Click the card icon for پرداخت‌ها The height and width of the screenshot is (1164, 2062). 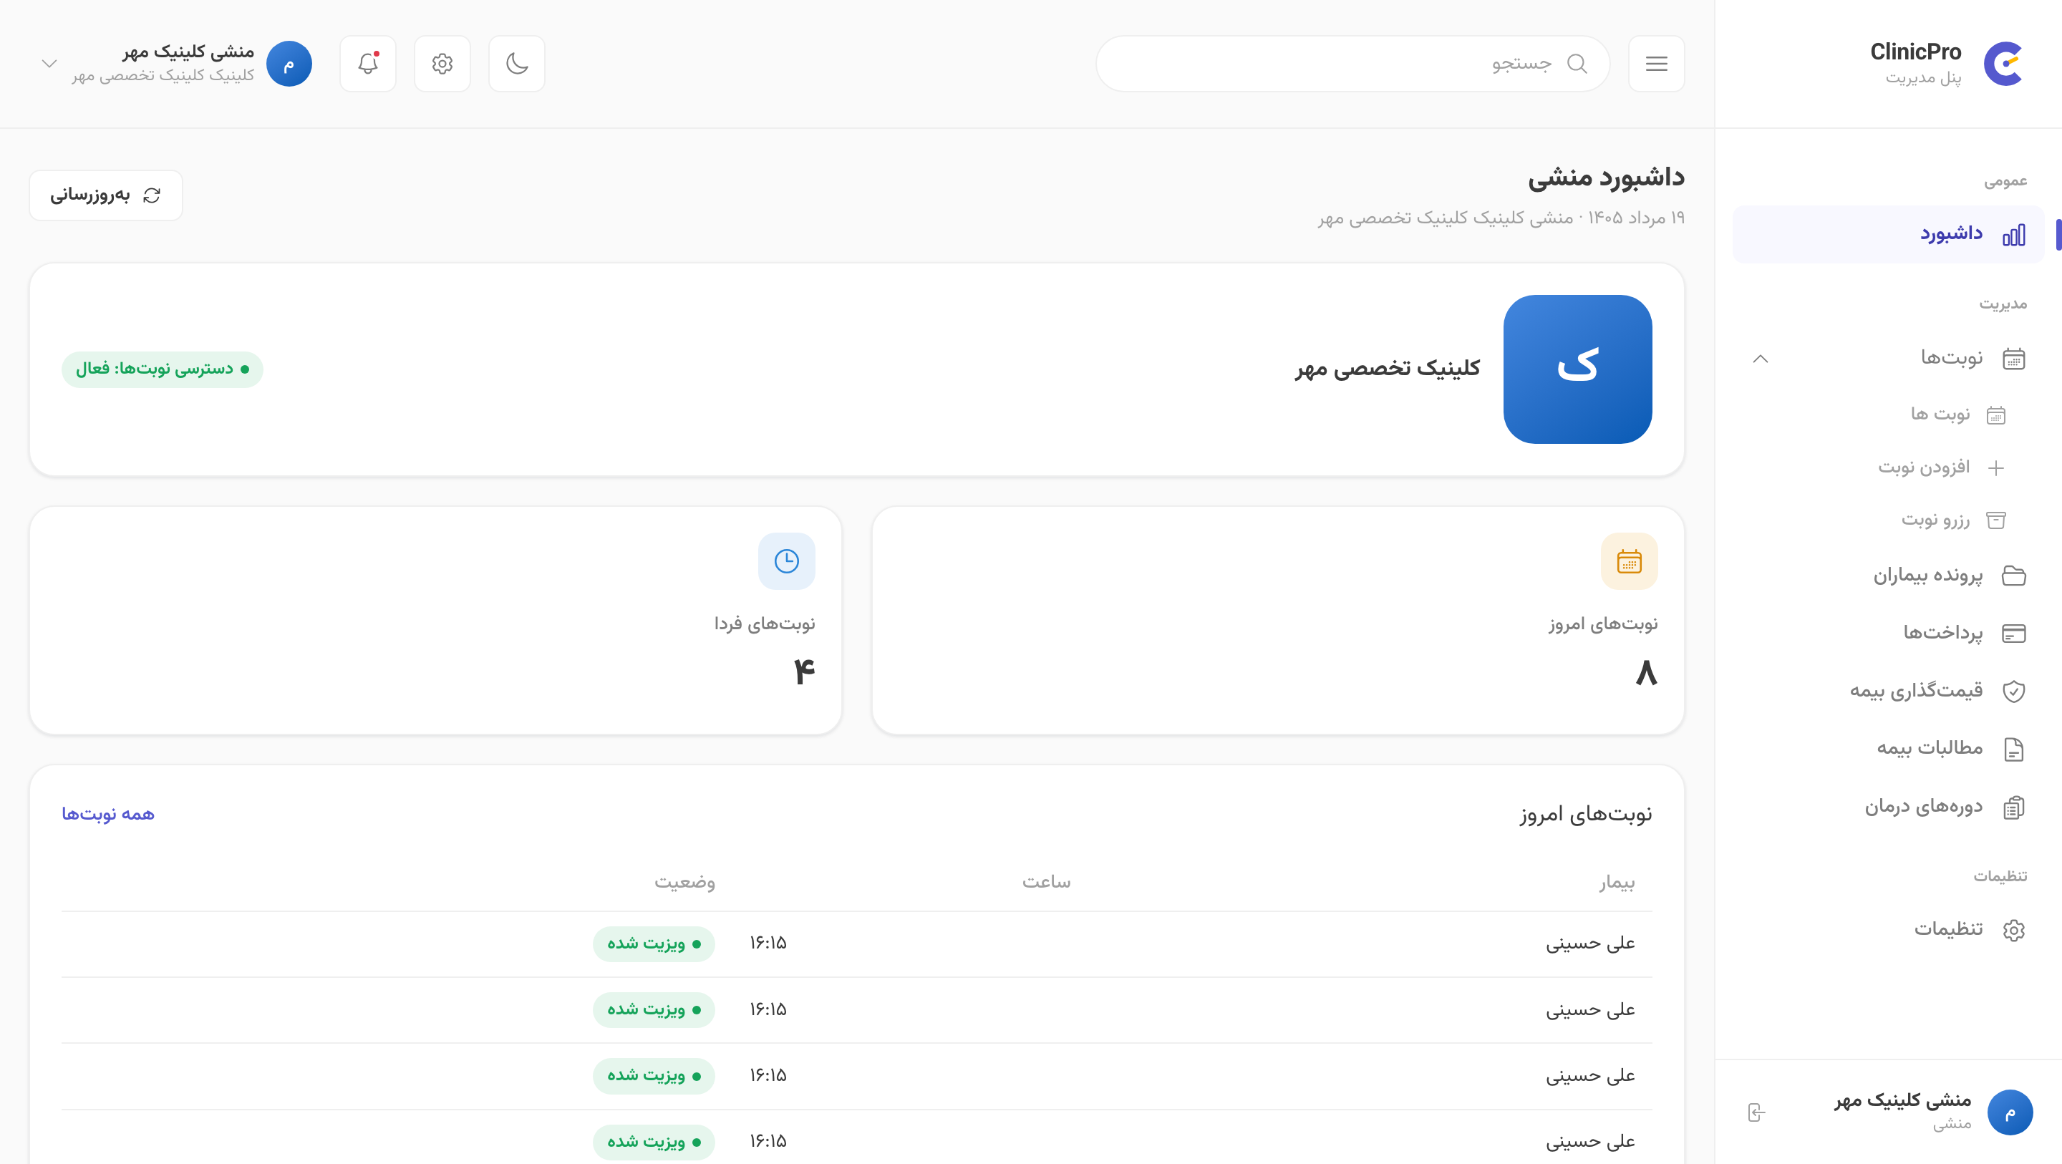(2014, 634)
